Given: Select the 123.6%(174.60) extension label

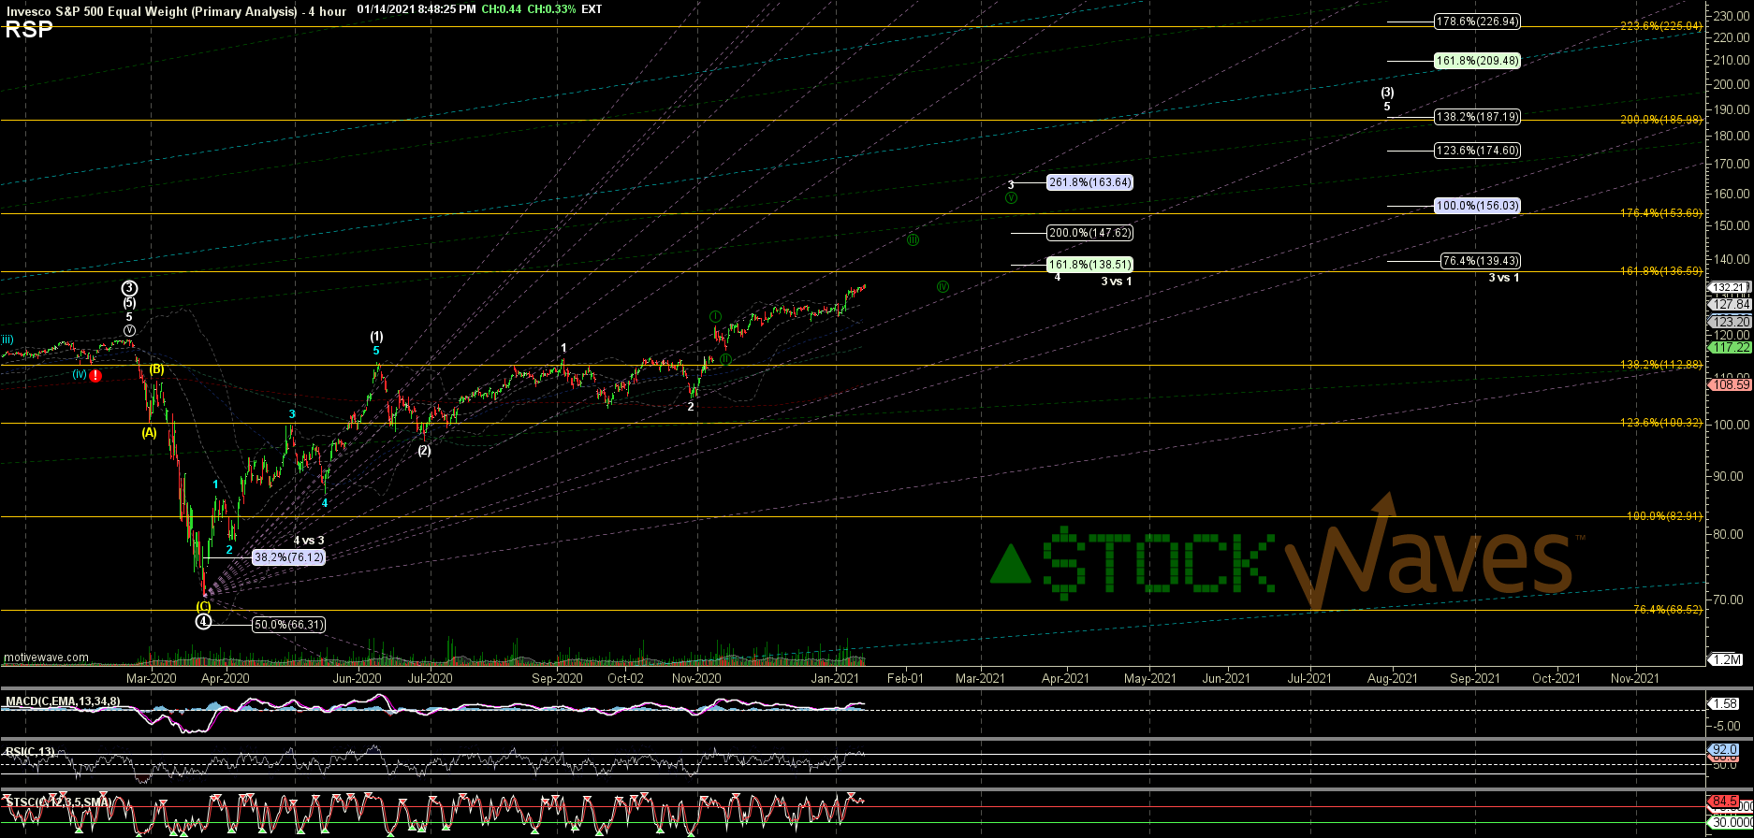Looking at the screenshot, I should [x=1477, y=151].
